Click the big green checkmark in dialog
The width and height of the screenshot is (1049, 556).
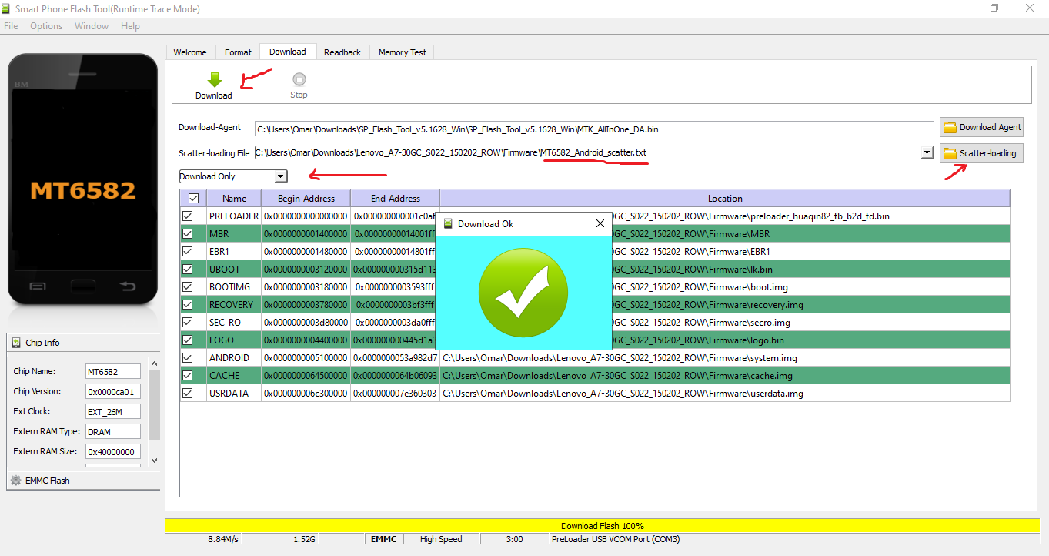(x=523, y=294)
